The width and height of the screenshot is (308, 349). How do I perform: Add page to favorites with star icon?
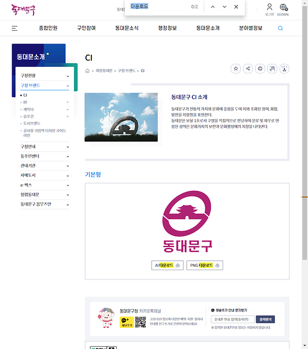point(236,68)
